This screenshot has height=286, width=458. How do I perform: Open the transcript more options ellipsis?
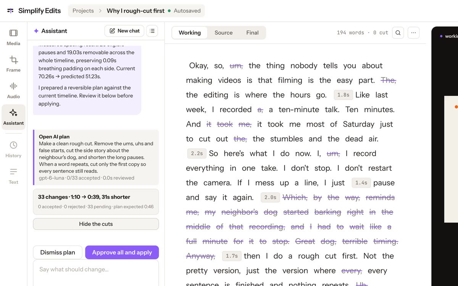413,33
